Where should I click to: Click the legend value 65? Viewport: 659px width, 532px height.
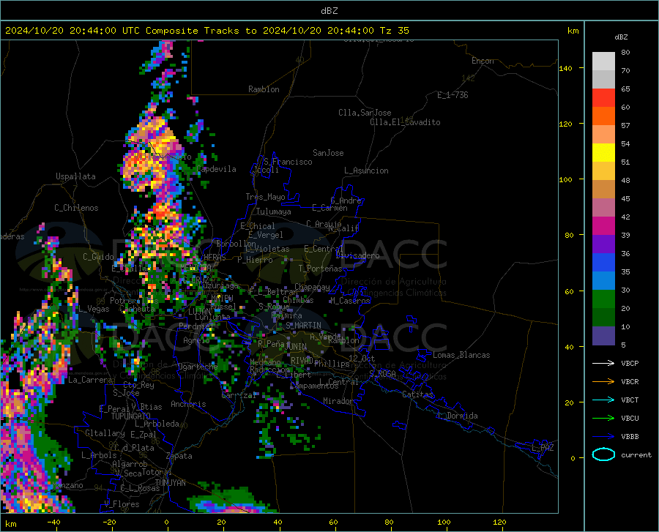click(625, 89)
